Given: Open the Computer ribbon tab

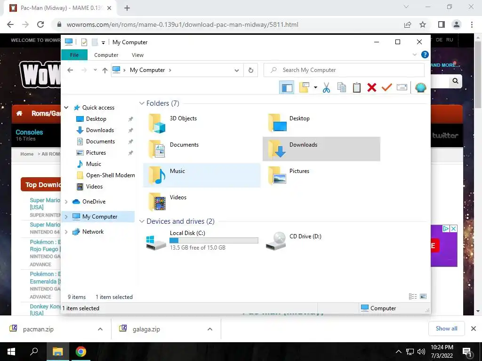Looking at the screenshot, I should pyautogui.click(x=106, y=55).
